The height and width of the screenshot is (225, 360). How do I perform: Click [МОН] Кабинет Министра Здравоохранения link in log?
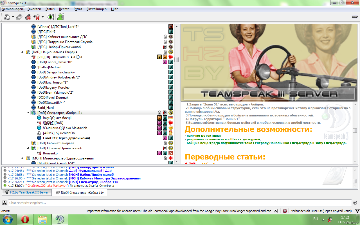[x=105, y=178]
